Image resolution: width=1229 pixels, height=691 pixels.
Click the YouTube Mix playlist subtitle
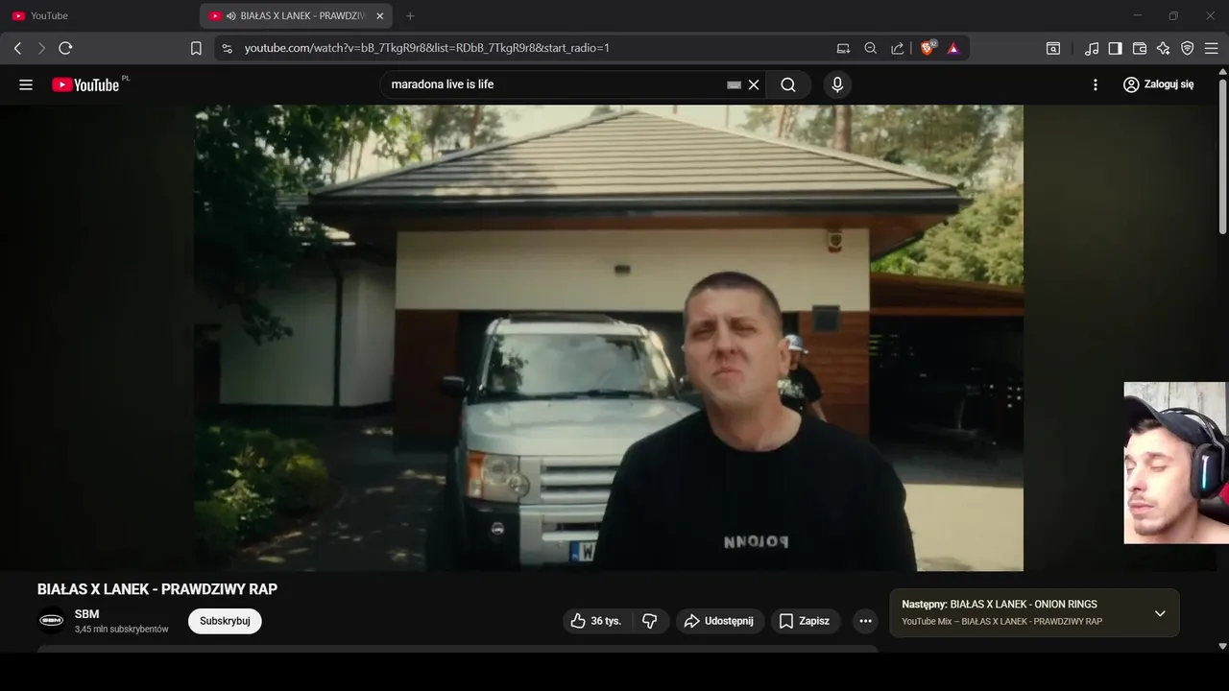coord(1002,622)
